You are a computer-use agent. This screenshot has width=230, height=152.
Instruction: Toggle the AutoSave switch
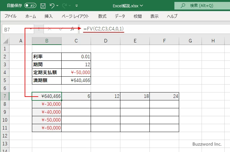[30, 6]
